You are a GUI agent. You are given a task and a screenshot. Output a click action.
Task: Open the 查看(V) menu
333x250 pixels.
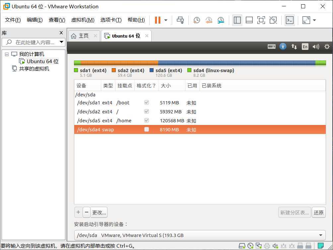click(x=57, y=20)
